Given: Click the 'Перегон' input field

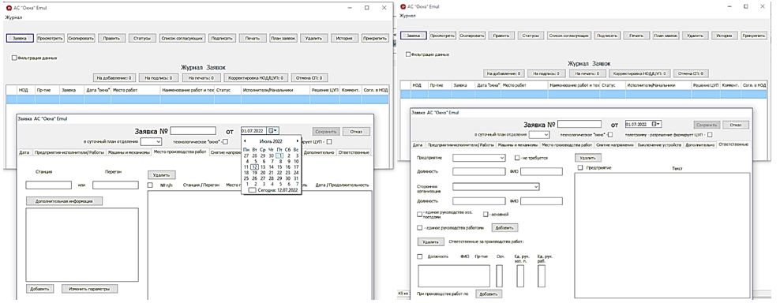Looking at the screenshot, I should coord(115,185).
